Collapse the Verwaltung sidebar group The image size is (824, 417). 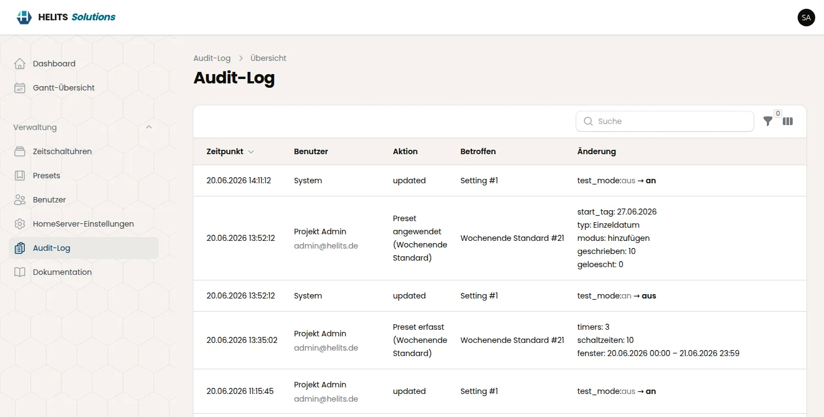tap(149, 127)
